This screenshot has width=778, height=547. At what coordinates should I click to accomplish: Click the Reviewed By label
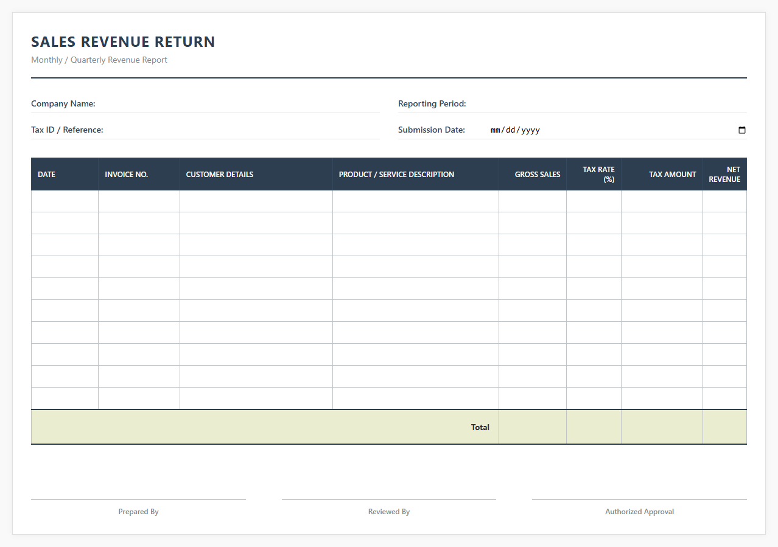[x=389, y=512]
